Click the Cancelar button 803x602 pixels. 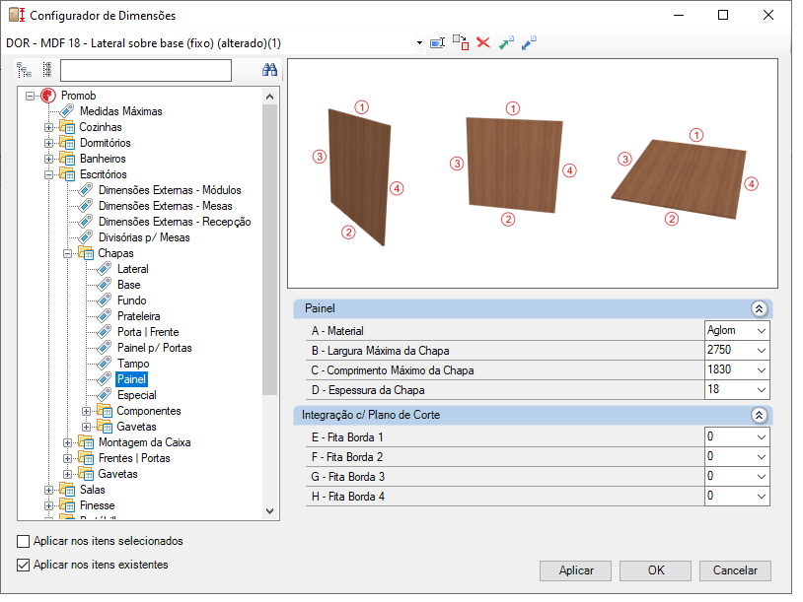click(735, 570)
